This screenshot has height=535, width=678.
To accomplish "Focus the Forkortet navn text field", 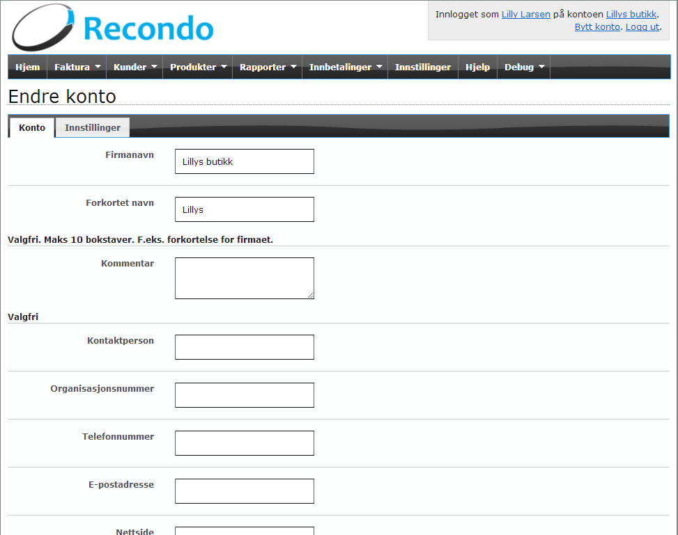I will [244, 209].
